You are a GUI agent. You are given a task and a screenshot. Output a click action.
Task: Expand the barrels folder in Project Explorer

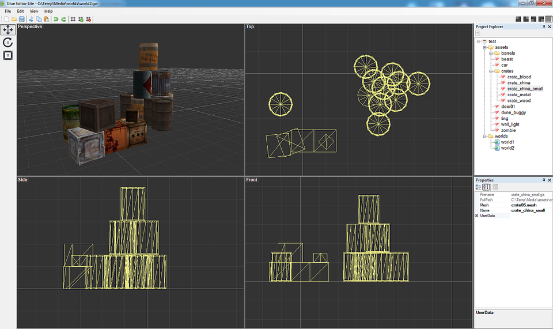point(490,53)
